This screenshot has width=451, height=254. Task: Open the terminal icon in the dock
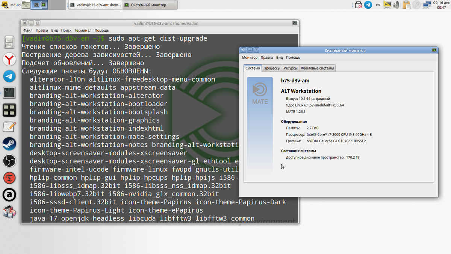(9, 93)
